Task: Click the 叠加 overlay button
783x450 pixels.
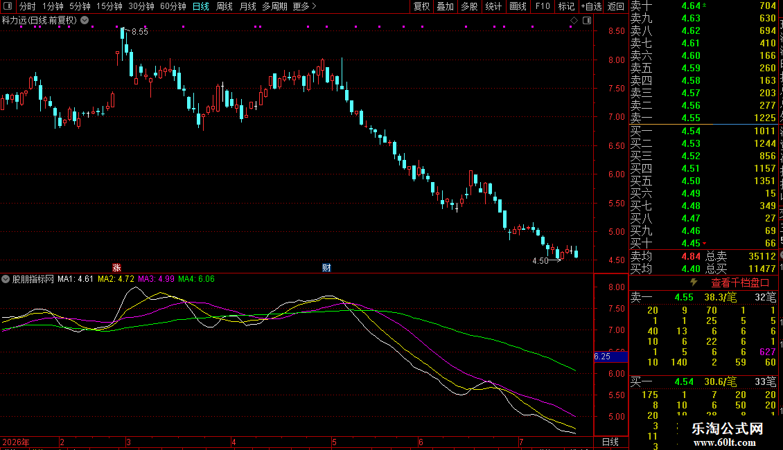Action: point(446,6)
